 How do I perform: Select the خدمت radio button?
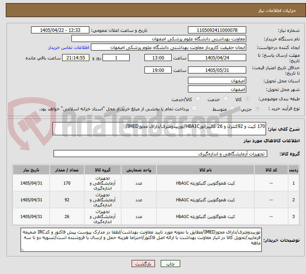tap(226, 99)
